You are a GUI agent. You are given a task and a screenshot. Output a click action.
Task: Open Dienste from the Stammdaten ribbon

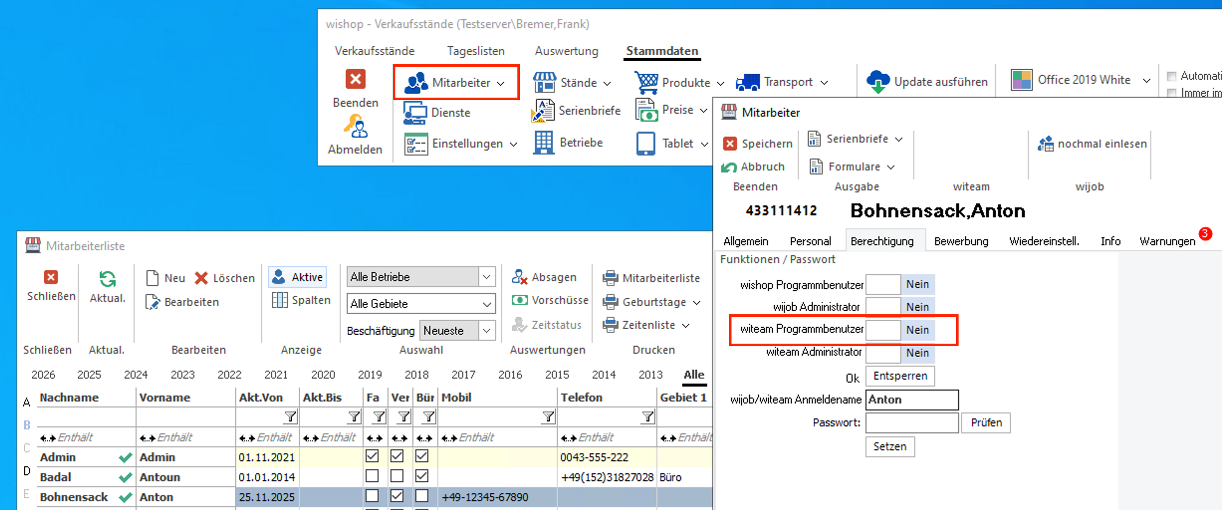pyautogui.click(x=415, y=113)
